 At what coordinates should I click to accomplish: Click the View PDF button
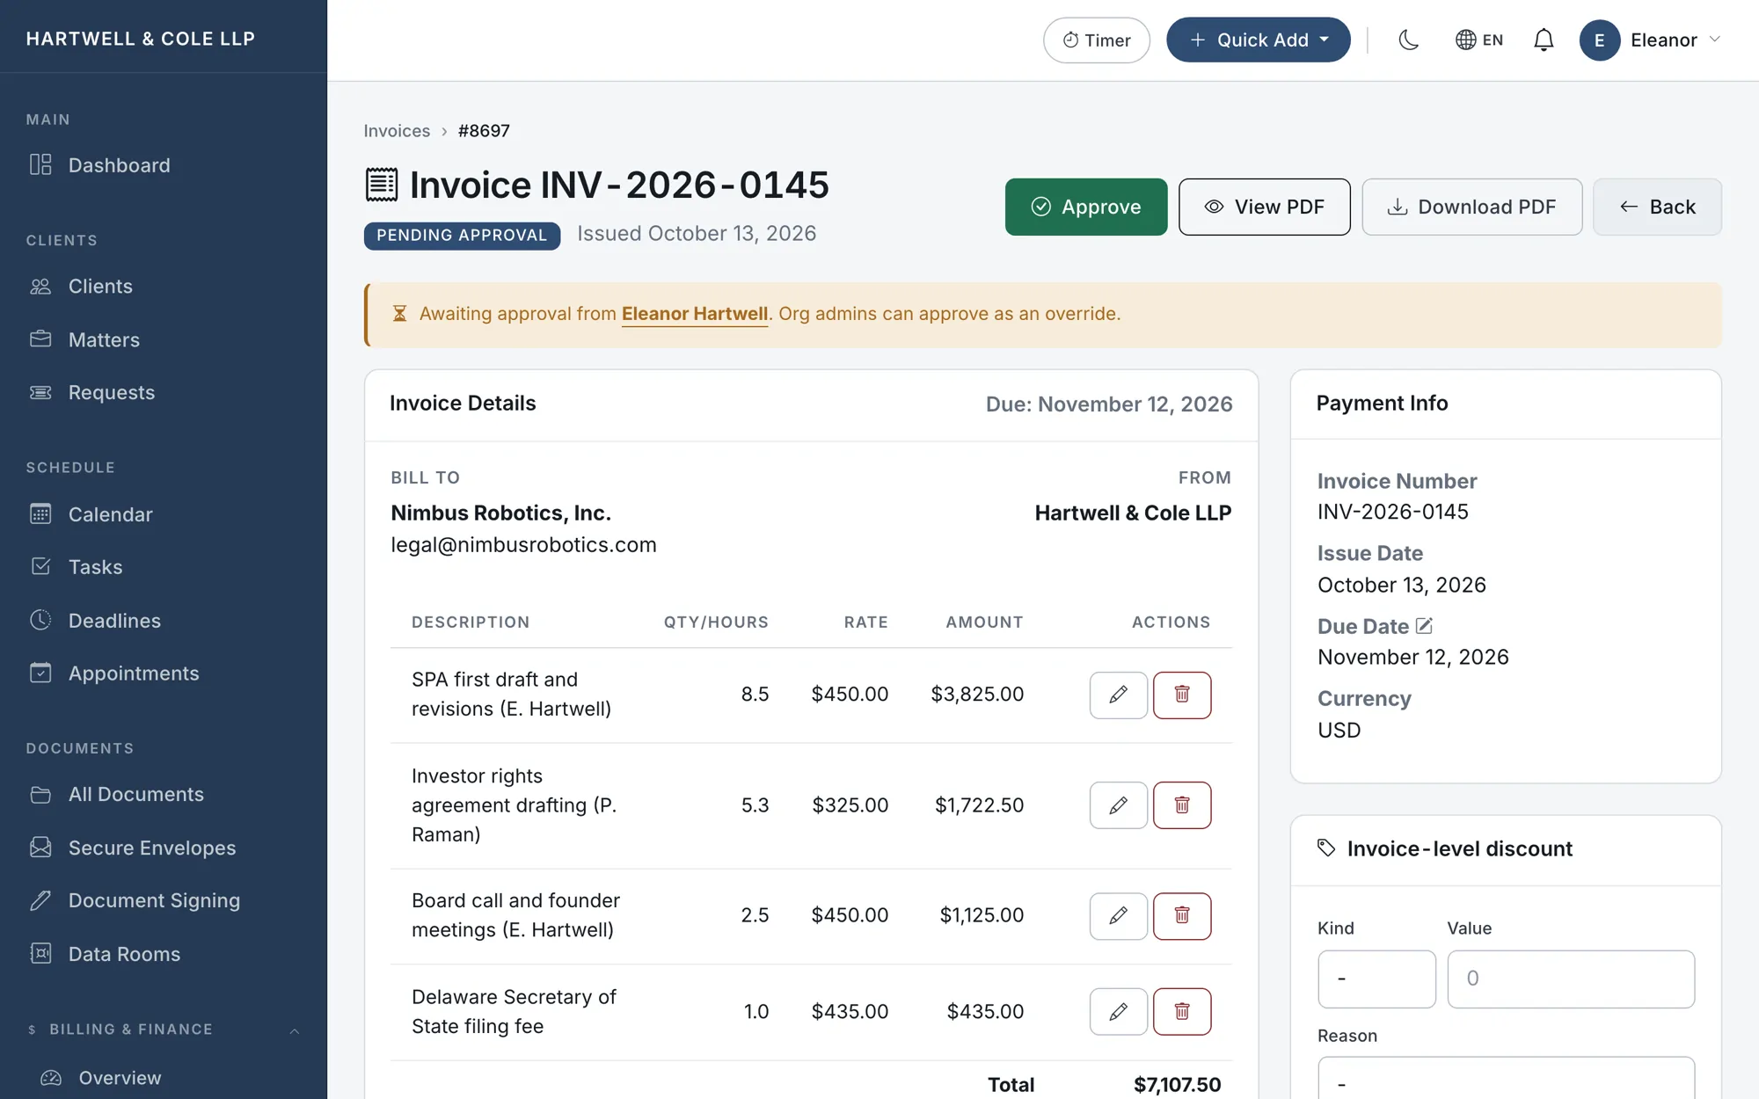pos(1264,207)
